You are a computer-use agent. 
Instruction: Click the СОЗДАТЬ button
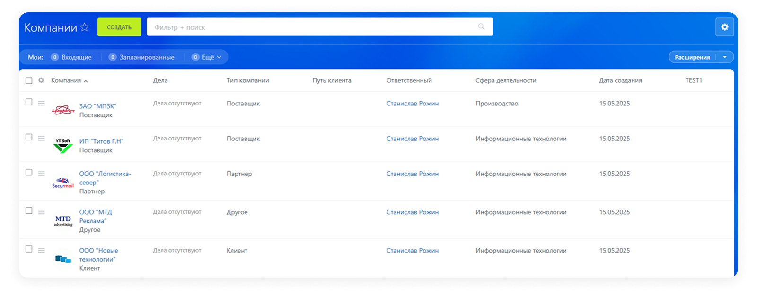point(119,27)
